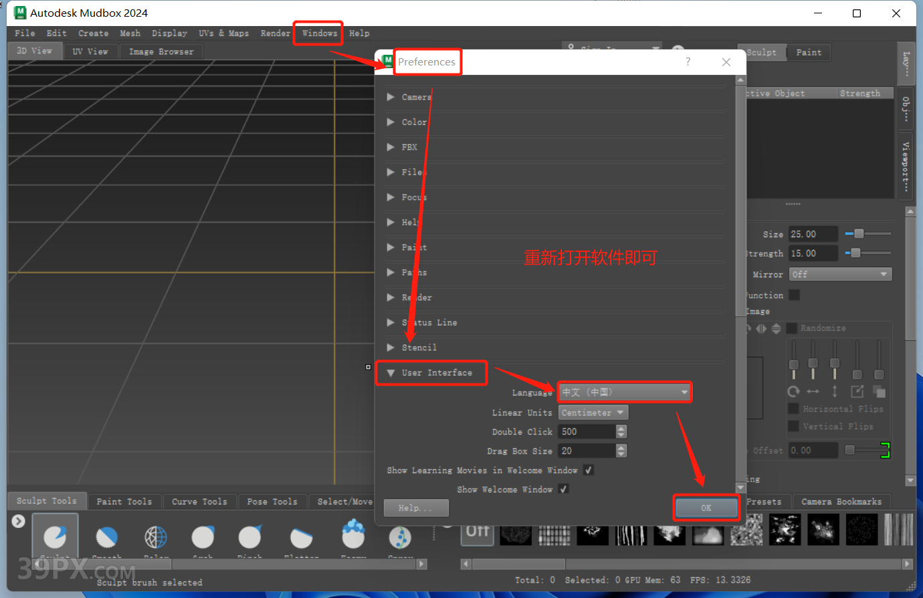Click the OK button in Preferences
The image size is (923, 598).
706,508
